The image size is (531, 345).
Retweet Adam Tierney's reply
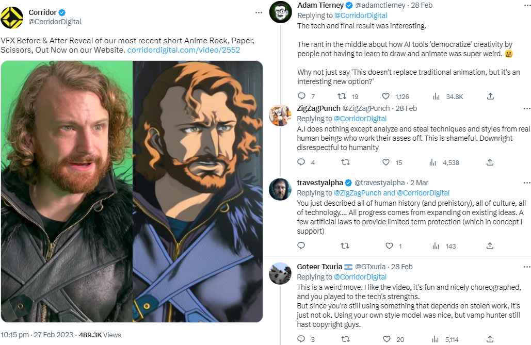341,96
